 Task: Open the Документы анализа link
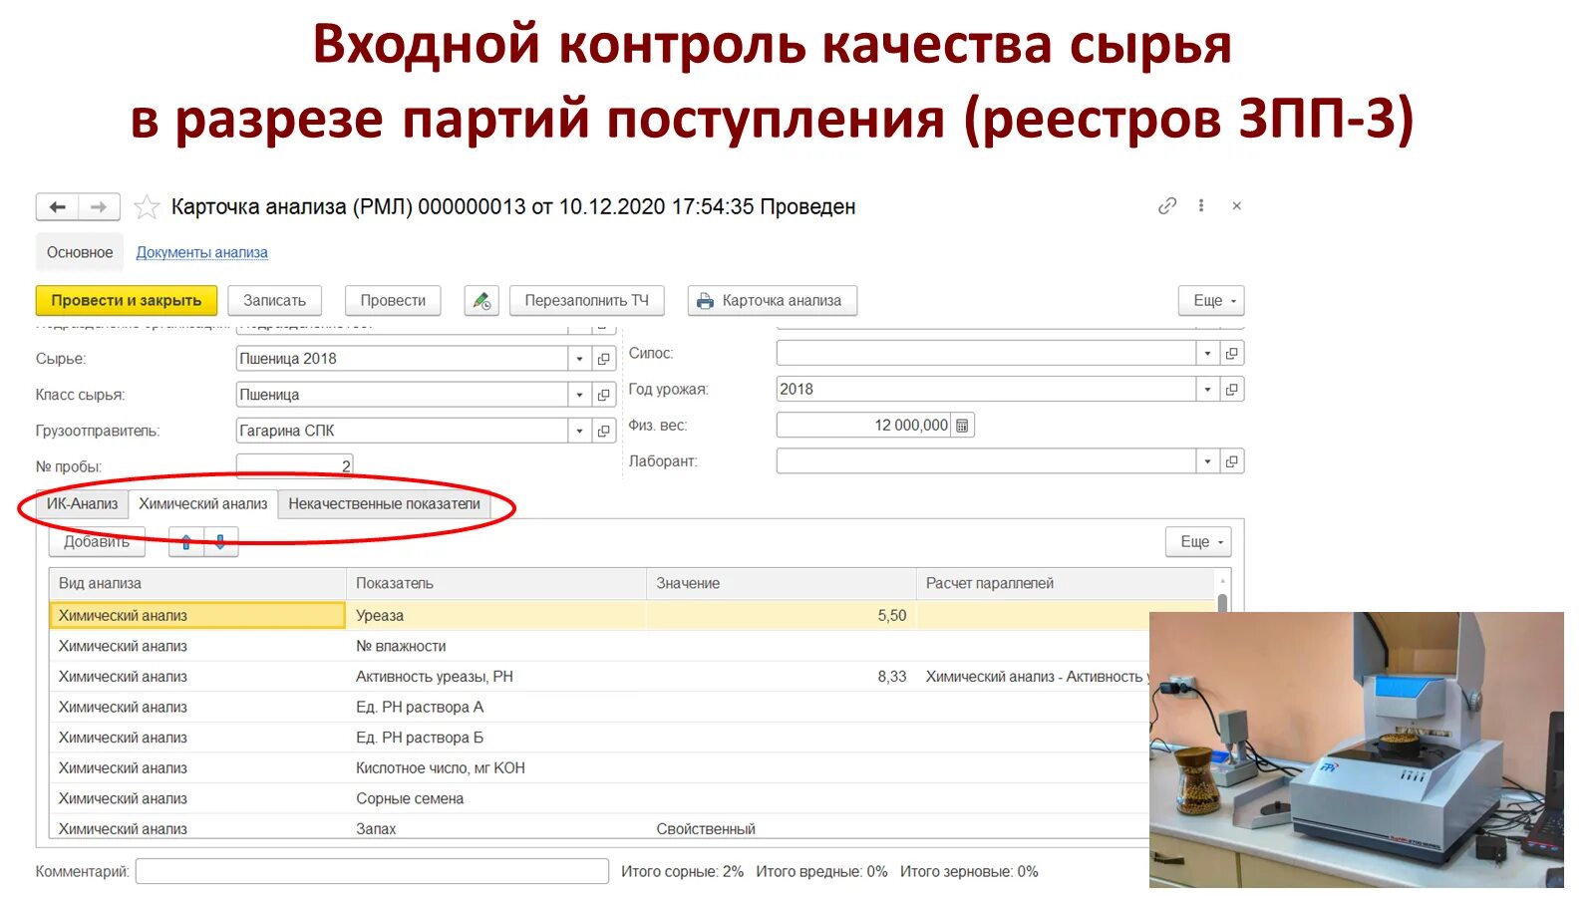201,252
